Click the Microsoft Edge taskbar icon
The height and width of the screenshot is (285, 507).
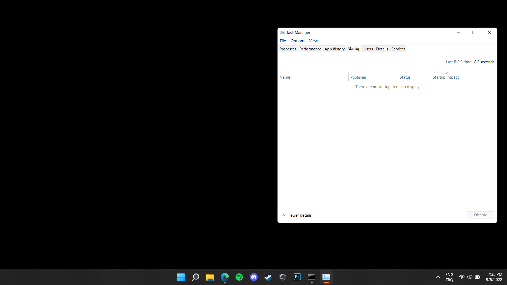(225, 277)
